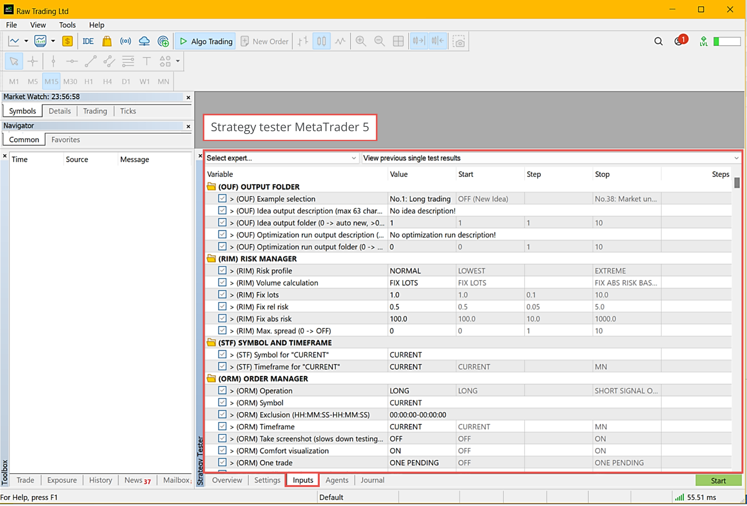Viewport: 747px width, 506px height.
Task: Open the Select expert dropdown
Action: [x=281, y=158]
